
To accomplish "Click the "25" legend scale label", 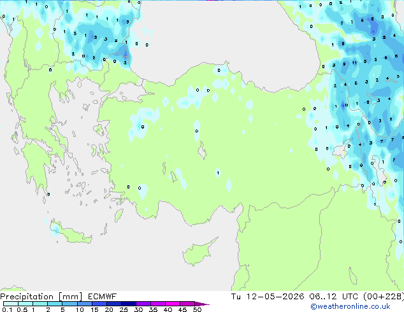I will [x=124, y=309].
